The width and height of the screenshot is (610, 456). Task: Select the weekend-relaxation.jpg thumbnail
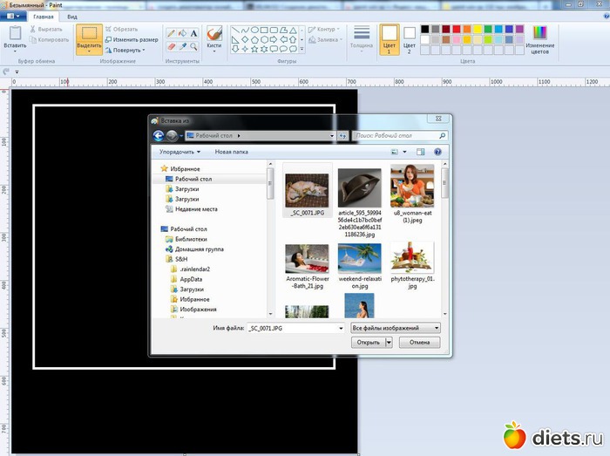point(360,260)
